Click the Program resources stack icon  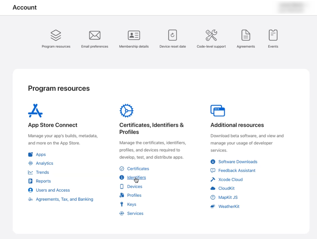[56, 35]
